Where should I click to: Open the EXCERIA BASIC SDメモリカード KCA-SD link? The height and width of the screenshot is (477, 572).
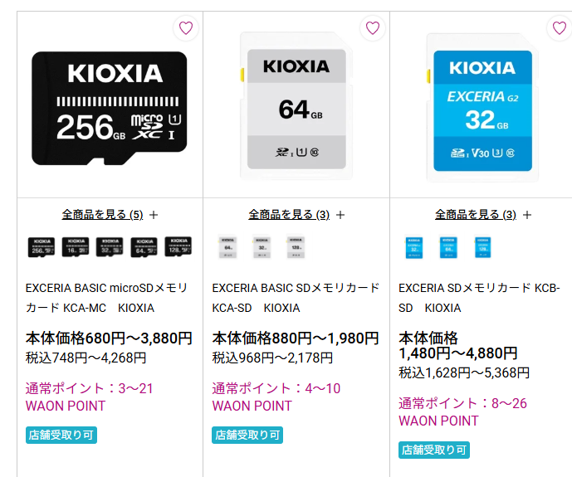coord(296,298)
